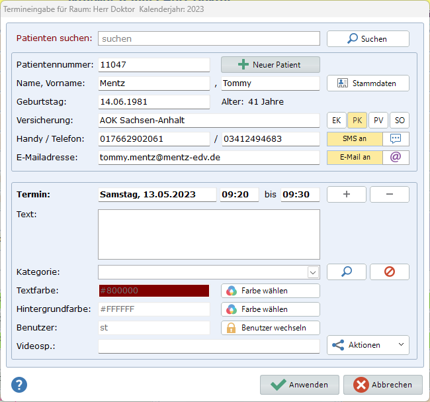Viewport: 430px width, 402px height.
Task: Clear category with the red prohibited icon
Action: [389, 272]
